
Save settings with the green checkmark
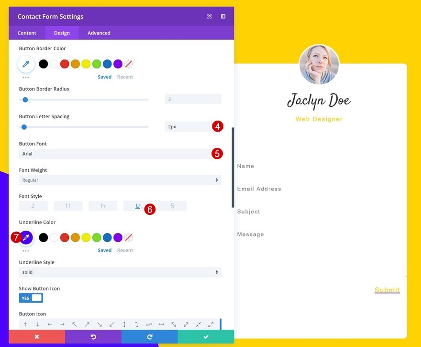[206, 337]
